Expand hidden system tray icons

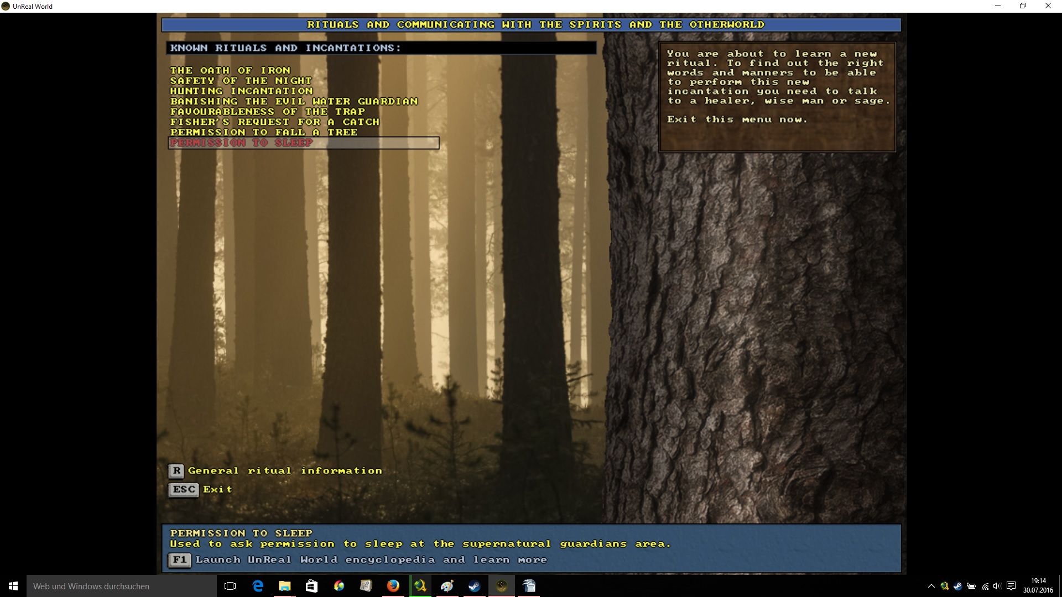pyautogui.click(x=931, y=586)
